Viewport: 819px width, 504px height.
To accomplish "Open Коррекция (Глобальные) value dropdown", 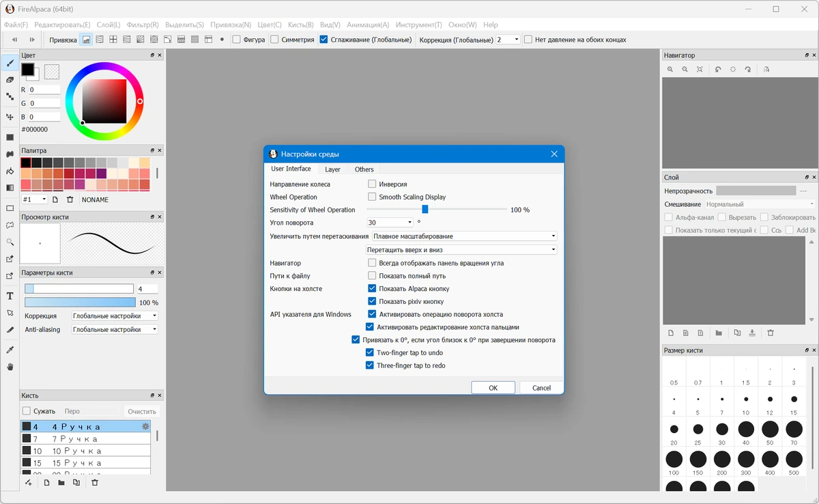I will point(508,40).
